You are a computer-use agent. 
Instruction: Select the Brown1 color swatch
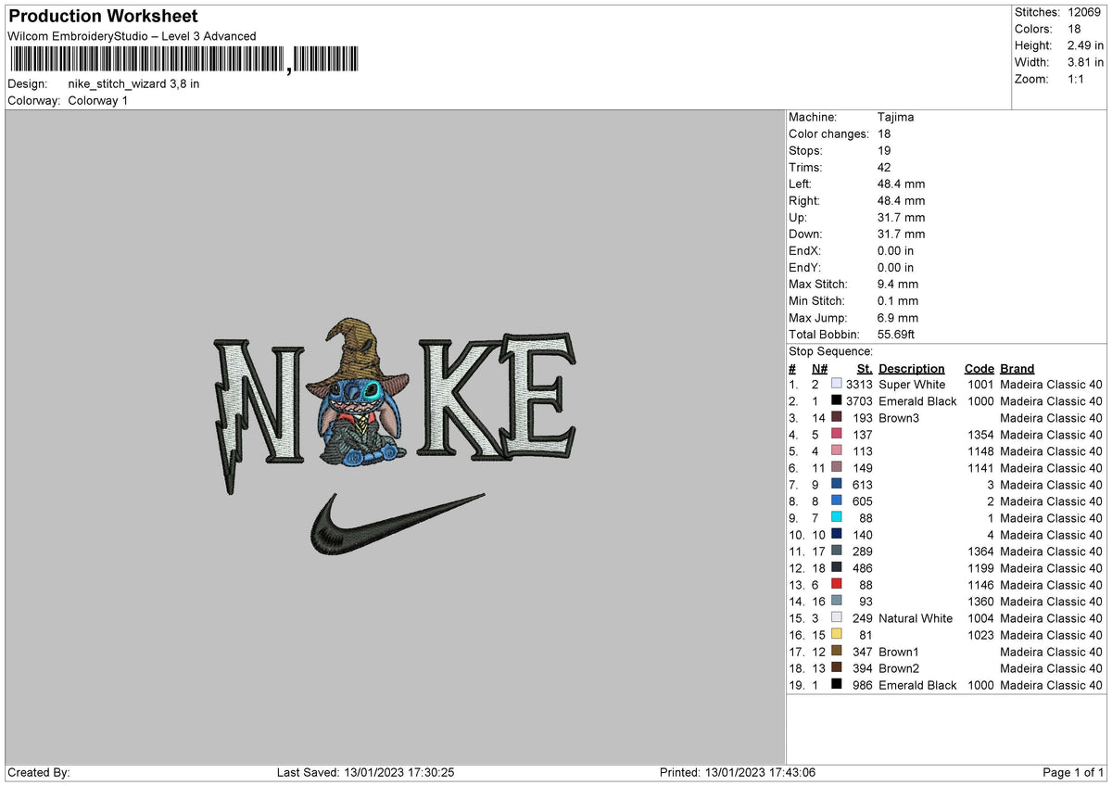[x=837, y=651]
